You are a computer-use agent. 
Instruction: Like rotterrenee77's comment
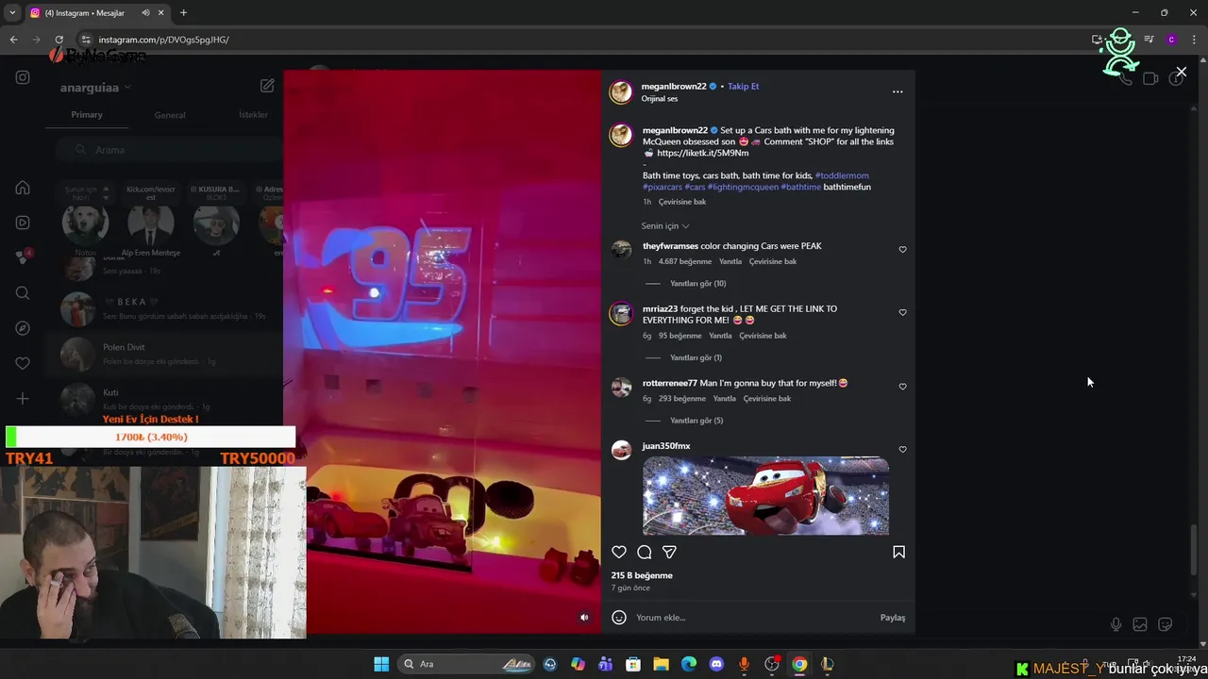pyautogui.click(x=902, y=387)
